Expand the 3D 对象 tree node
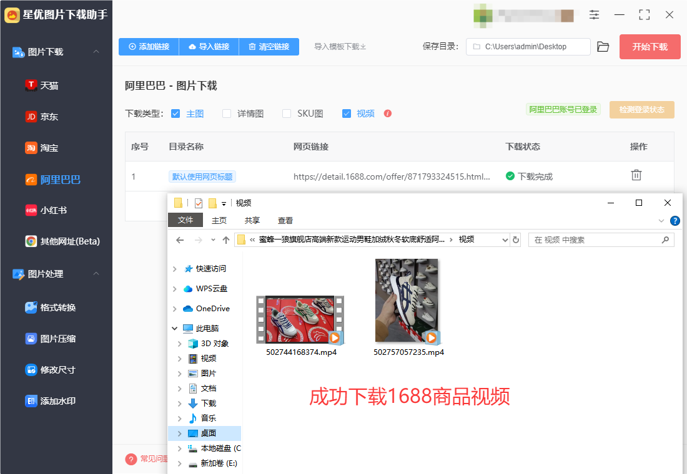The height and width of the screenshot is (474, 687). [x=180, y=344]
